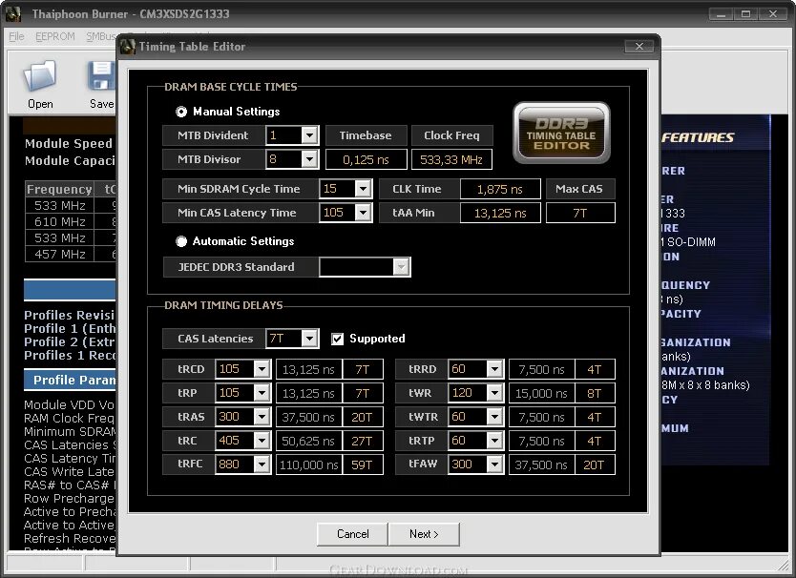This screenshot has height=578, width=796.
Task: Open the Min SDRAM Cycle Time dropdown
Action: click(363, 189)
